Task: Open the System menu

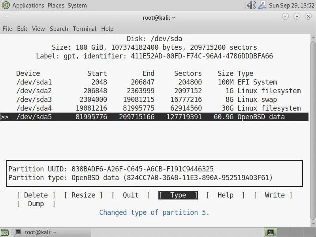Action: [x=77, y=6]
